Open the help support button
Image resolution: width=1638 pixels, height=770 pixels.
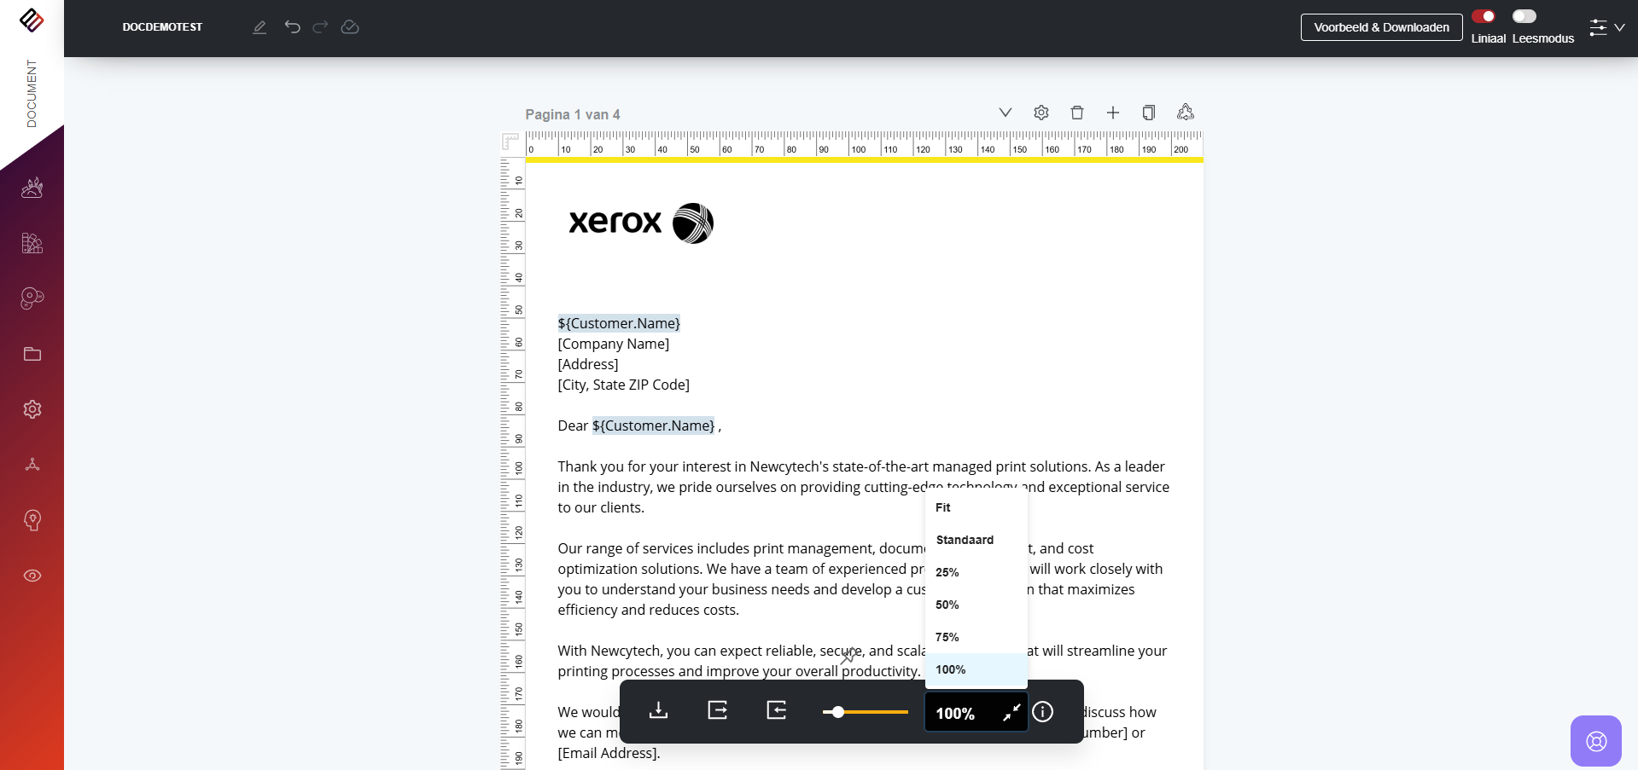pos(1595,741)
